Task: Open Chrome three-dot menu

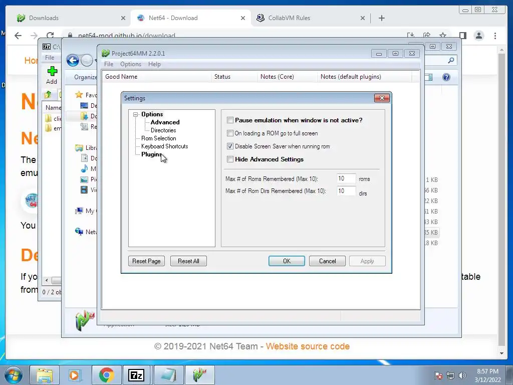Action: tap(495, 36)
